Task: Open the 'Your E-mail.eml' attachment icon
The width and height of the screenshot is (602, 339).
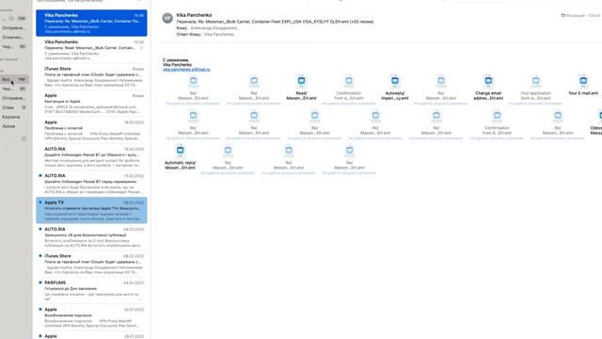Action: (x=583, y=81)
